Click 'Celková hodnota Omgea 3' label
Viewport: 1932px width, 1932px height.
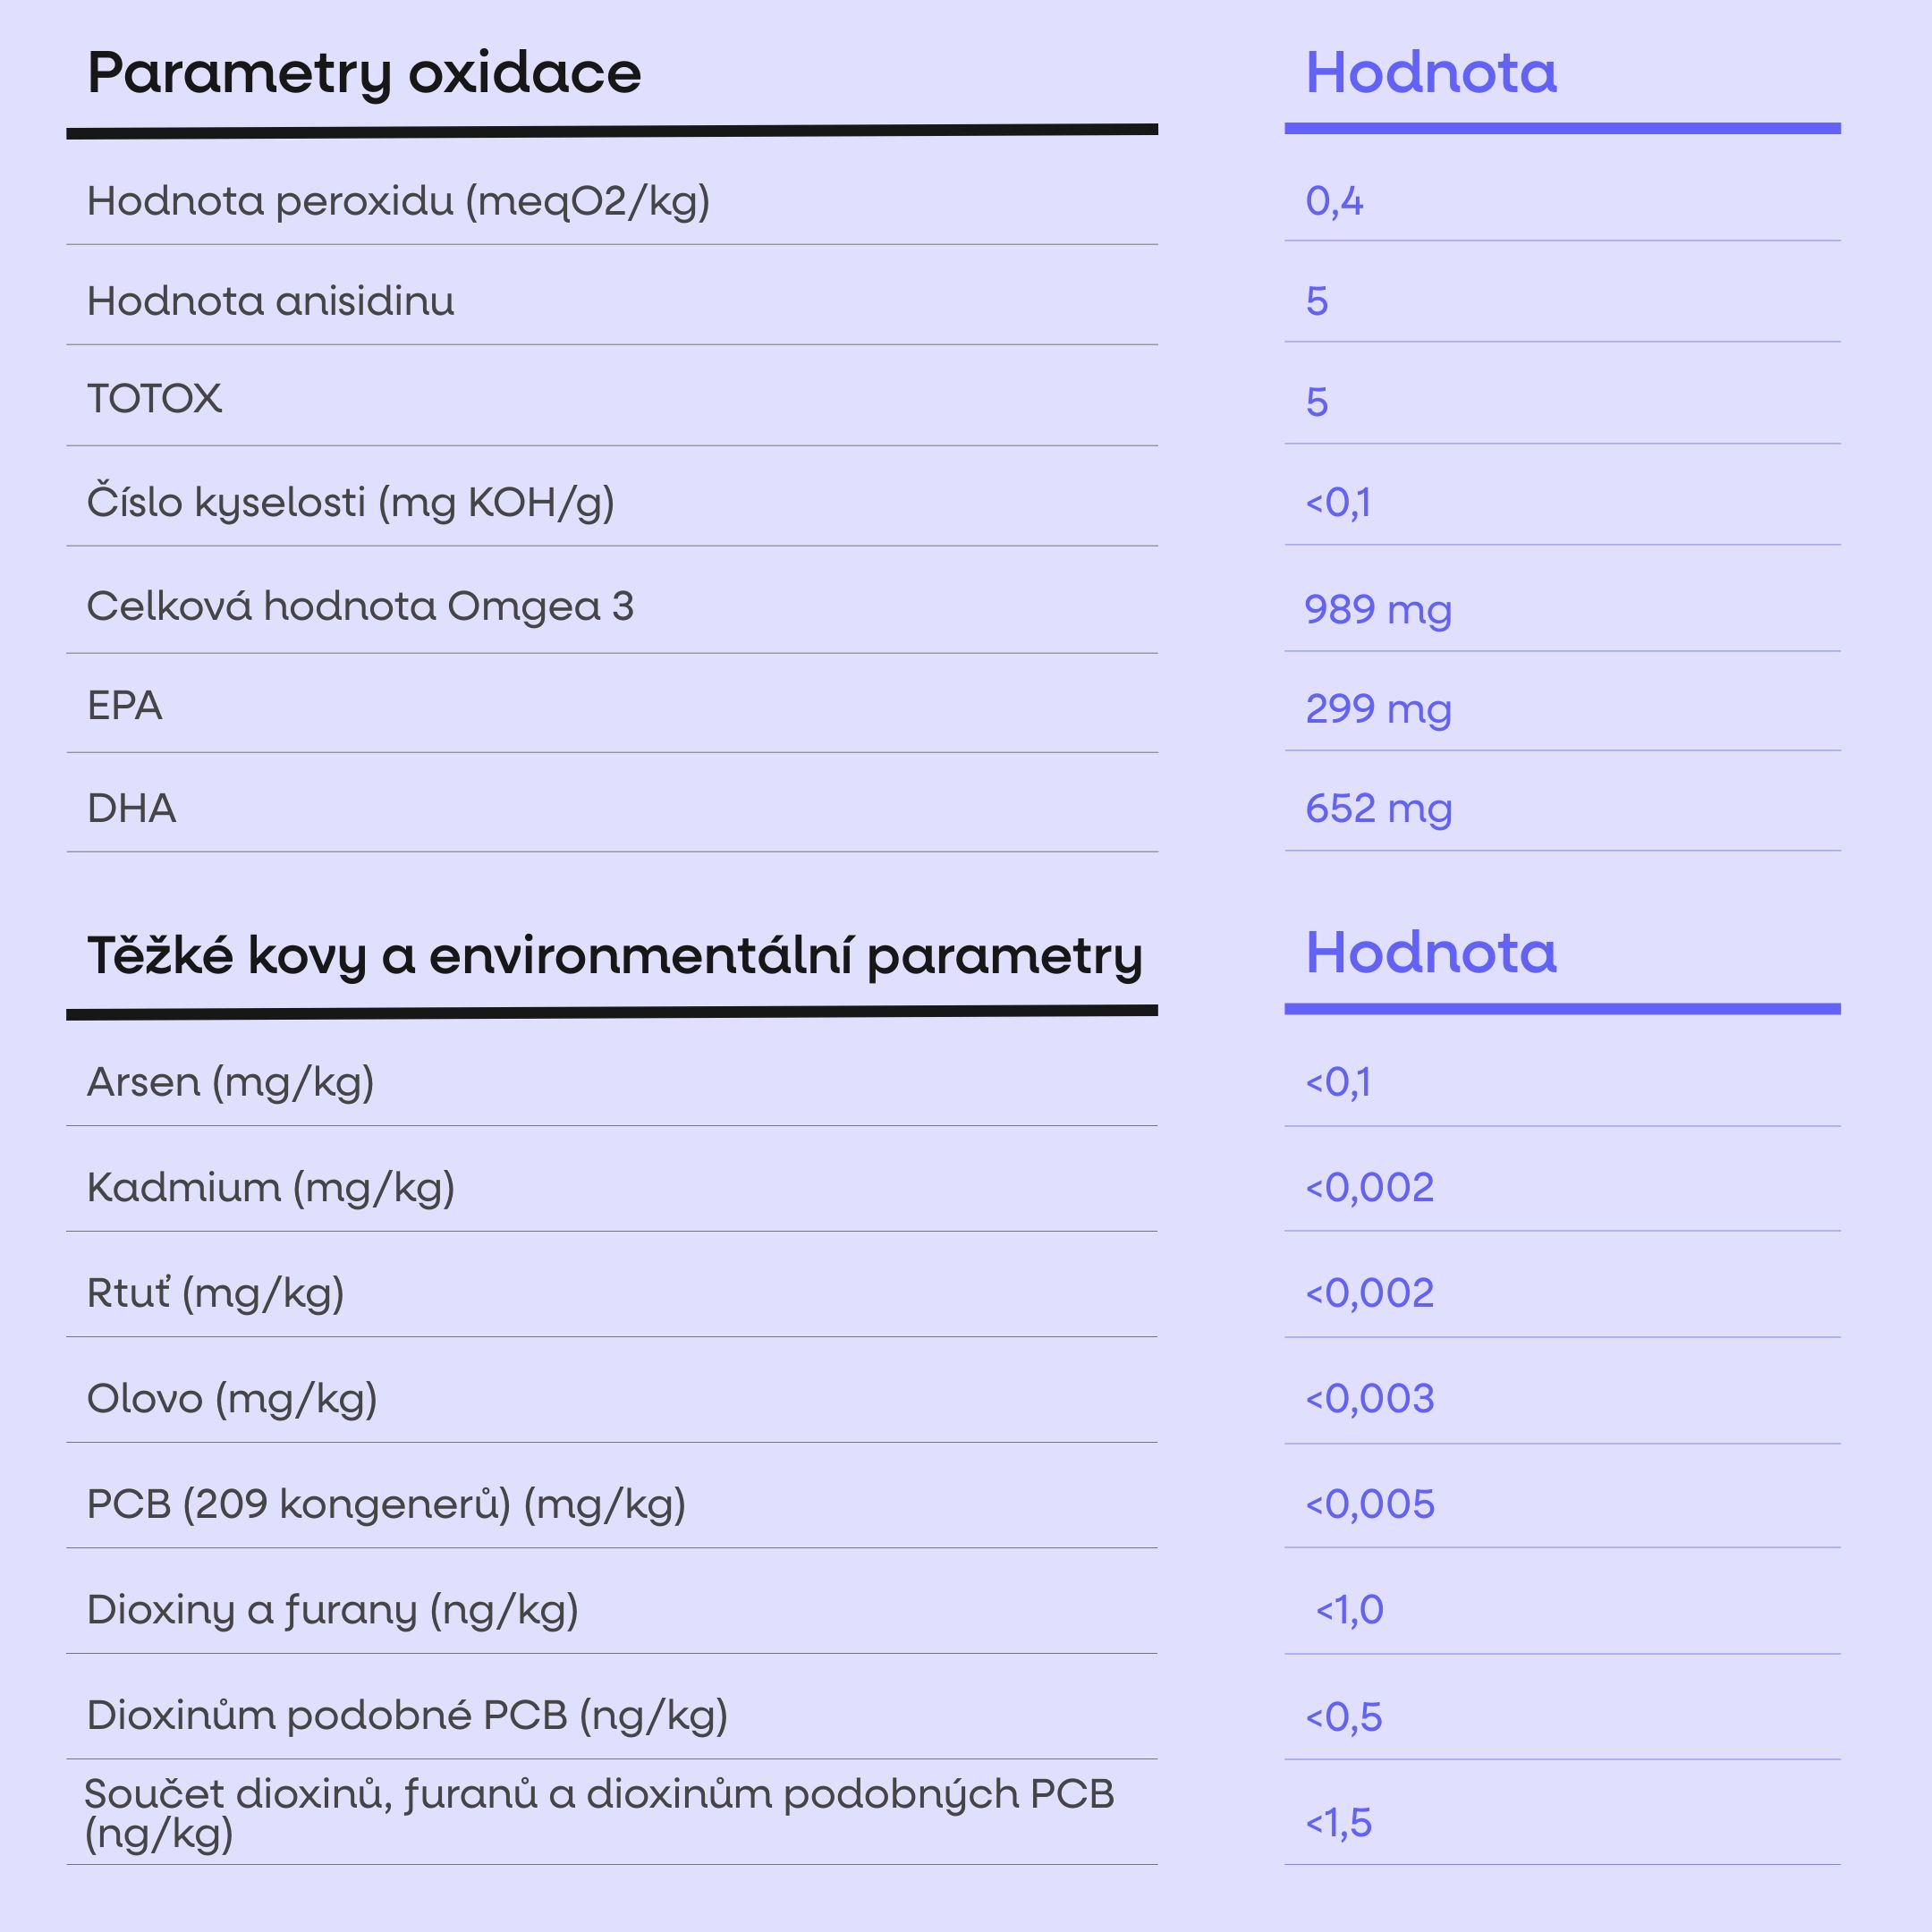click(x=360, y=606)
